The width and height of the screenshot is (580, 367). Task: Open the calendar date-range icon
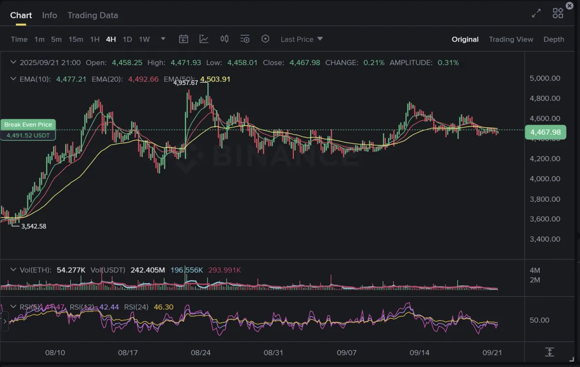pos(183,39)
